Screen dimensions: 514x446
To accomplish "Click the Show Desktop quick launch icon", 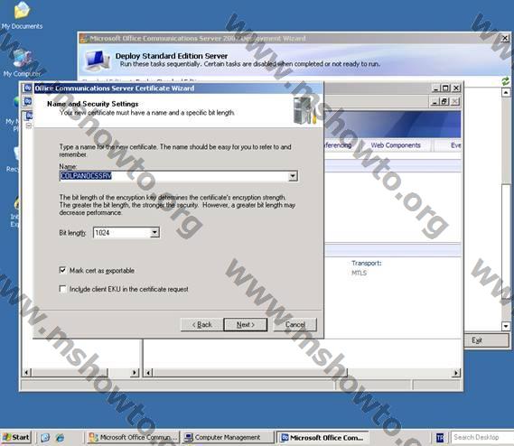I will [x=45, y=438].
